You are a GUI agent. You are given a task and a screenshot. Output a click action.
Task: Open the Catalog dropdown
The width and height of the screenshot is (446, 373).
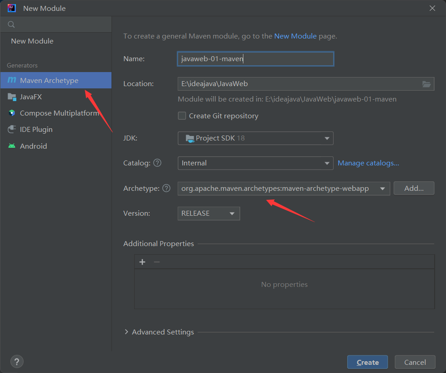(x=255, y=163)
